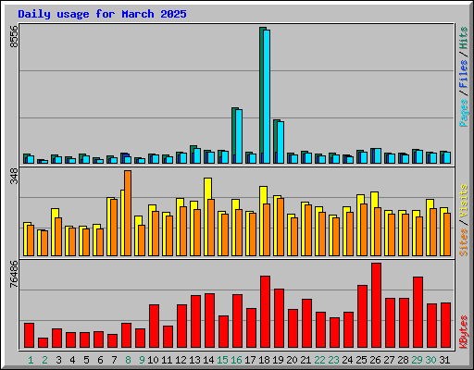Click the yellow visits bar for day 7
The width and height of the screenshot is (474, 370).
(x=108, y=227)
